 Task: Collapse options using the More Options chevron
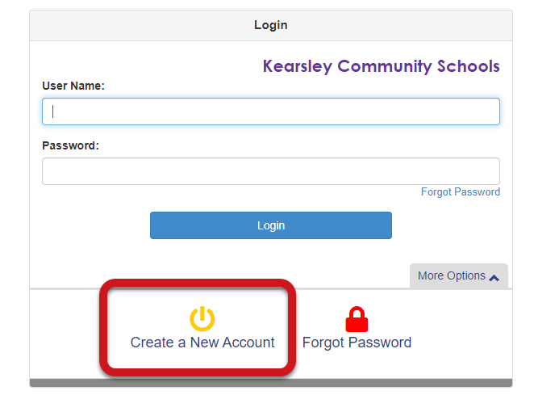[x=494, y=278]
